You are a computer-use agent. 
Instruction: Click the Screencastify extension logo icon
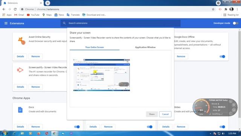[x=20, y=70]
